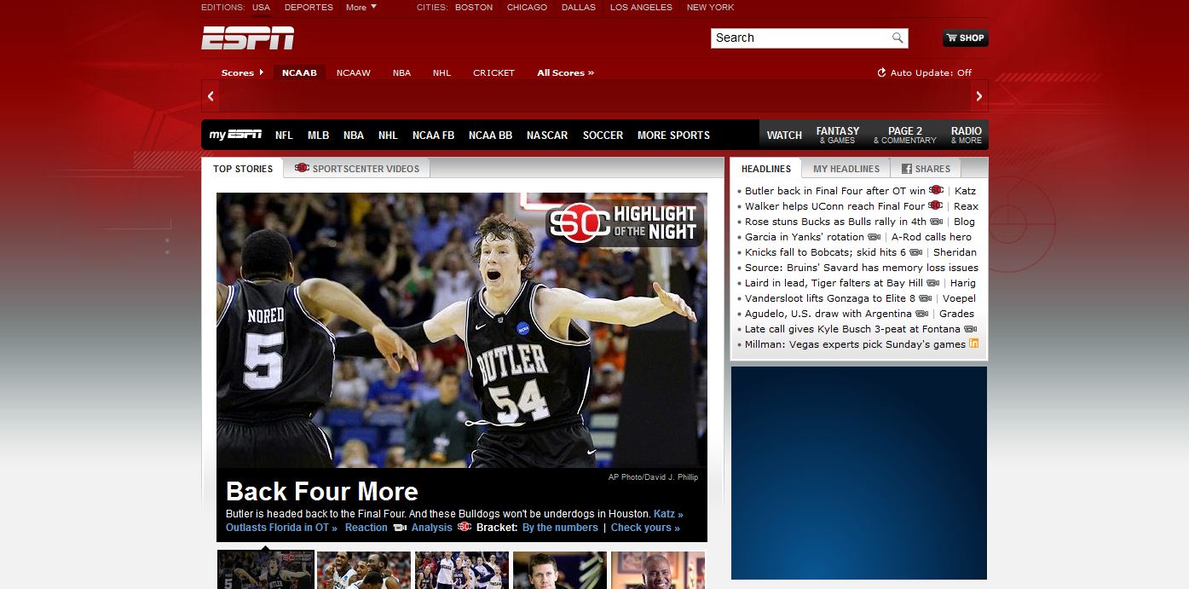This screenshot has width=1189, height=589.
Task: Click into the Search input field
Action: tap(799, 38)
